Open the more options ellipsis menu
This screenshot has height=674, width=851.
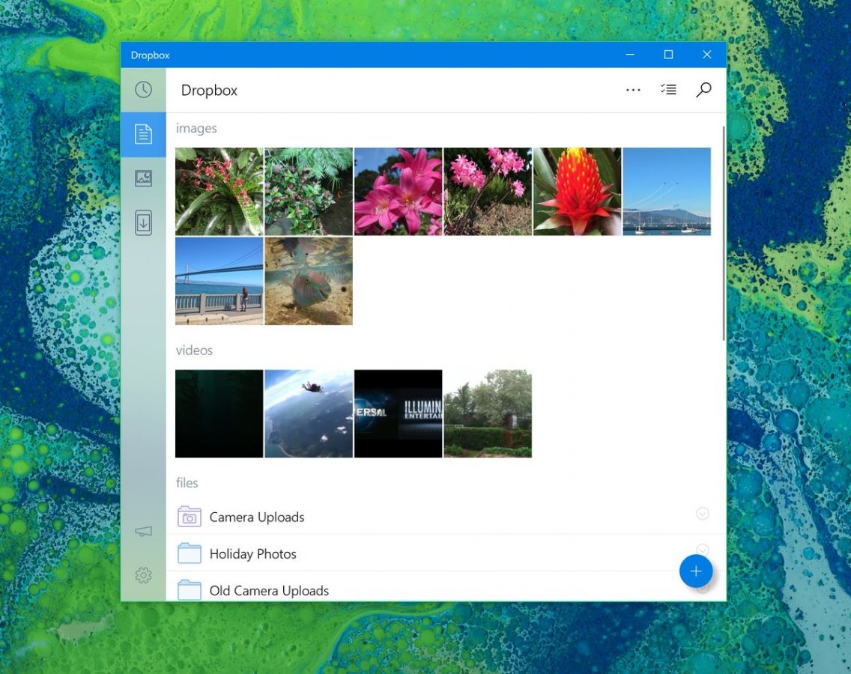point(633,90)
